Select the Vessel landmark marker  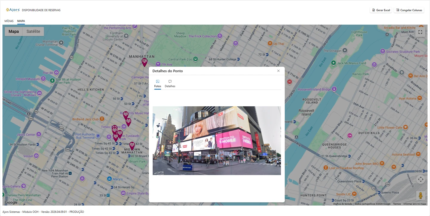36,156
